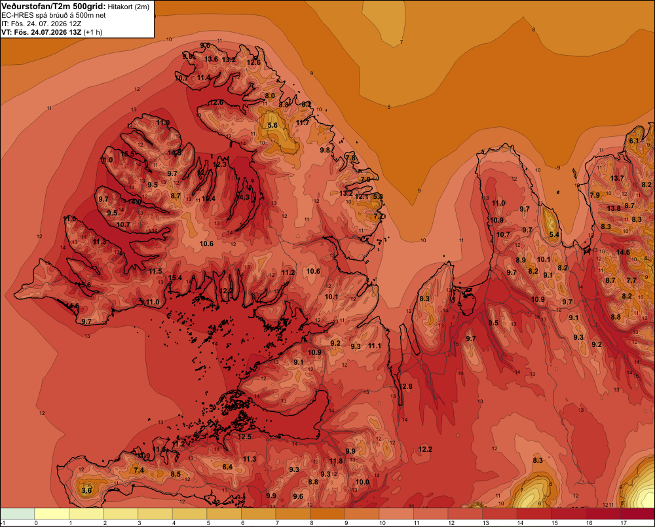Select the 14.3 temperature reading
Viewport: 655px width, 527px height.
click(243, 197)
